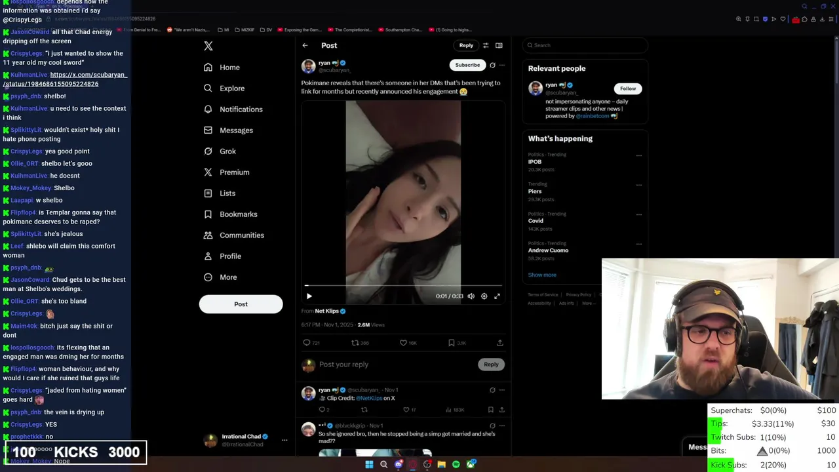The image size is (839, 472).
Task: Click the X logo in the sidebar
Action: click(208, 46)
